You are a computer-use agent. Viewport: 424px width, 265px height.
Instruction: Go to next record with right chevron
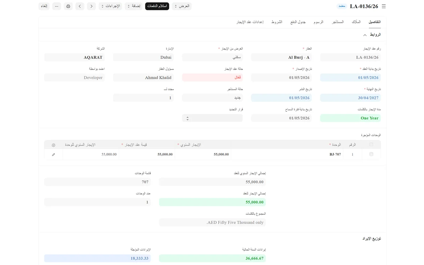92,6
